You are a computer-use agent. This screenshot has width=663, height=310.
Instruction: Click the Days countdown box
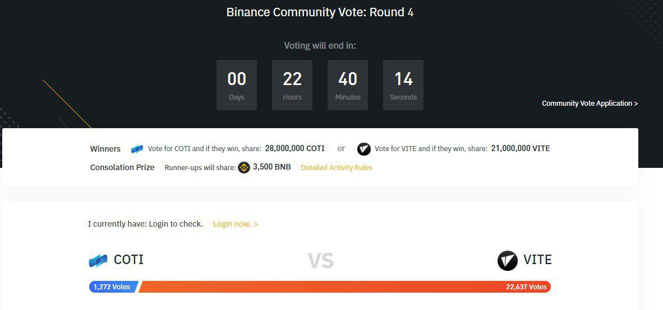[x=237, y=85]
